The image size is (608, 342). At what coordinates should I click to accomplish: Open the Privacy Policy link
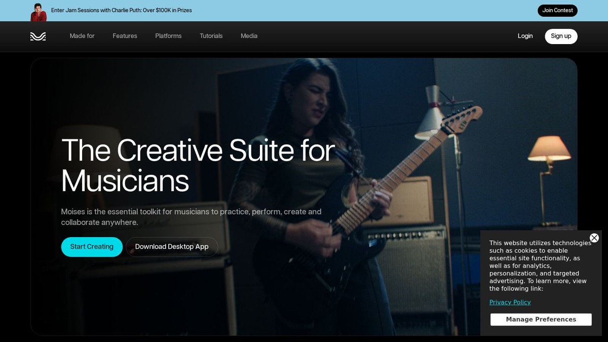(x=510, y=302)
